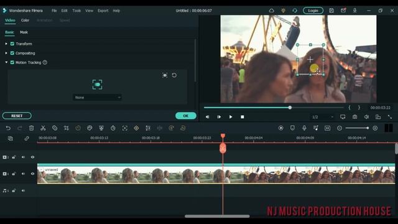This screenshot has height=224, width=398.
Task: Click the lightbulb tips icon
Action: point(283,11)
